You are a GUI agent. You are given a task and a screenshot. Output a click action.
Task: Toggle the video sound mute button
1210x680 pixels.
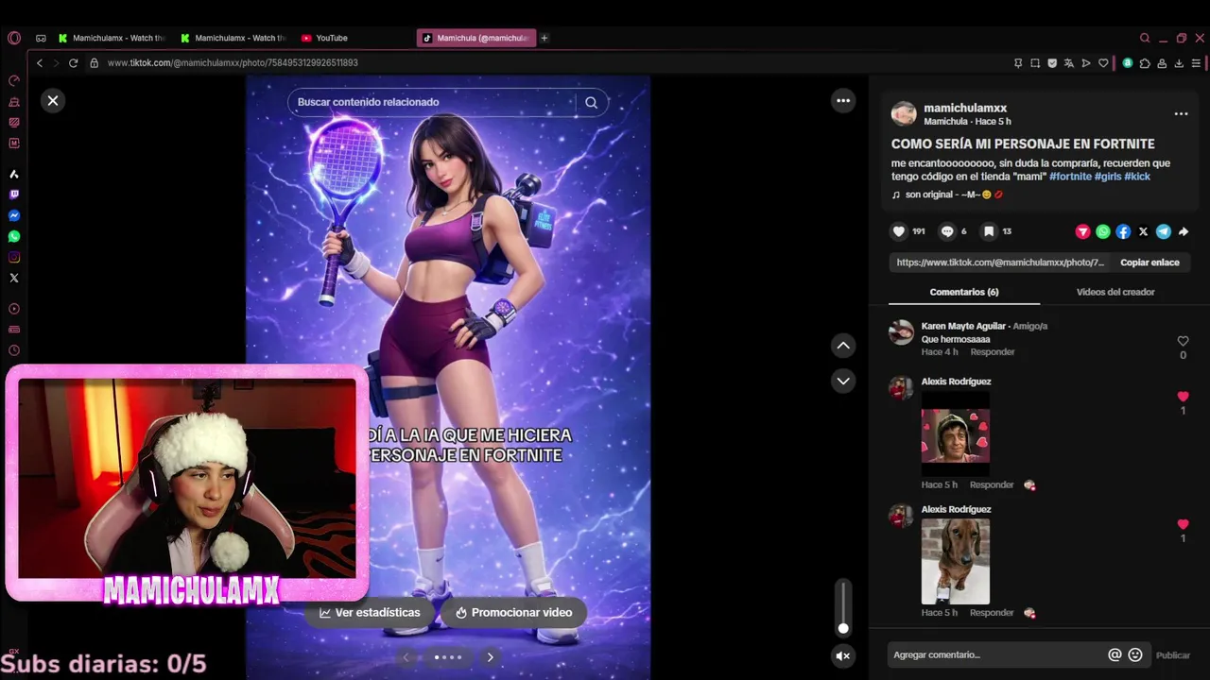click(843, 655)
